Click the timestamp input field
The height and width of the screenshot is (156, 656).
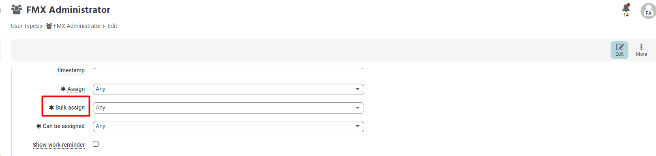(x=228, y=67)
